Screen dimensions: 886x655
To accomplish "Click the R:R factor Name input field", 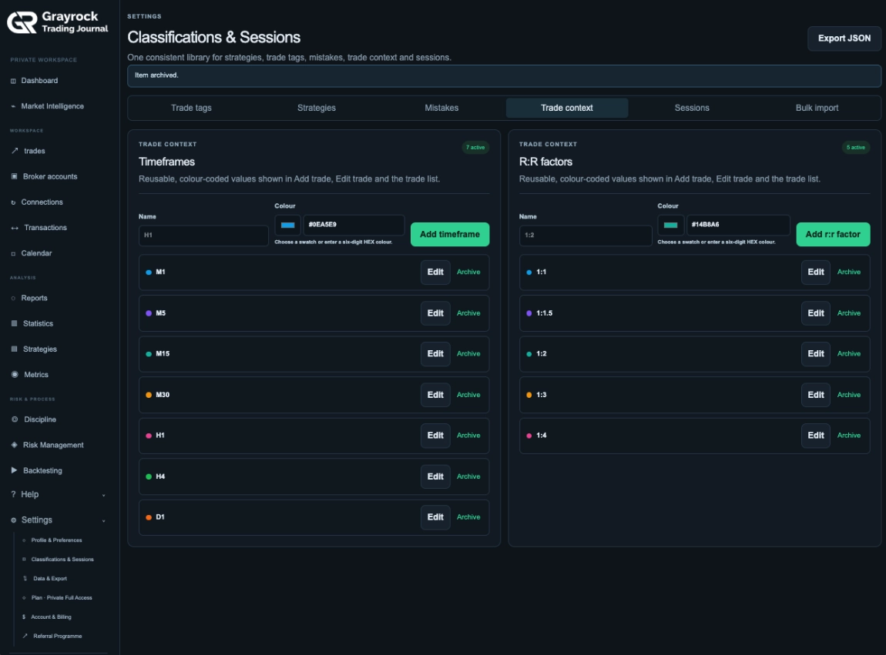I will (x=586, y=236).
